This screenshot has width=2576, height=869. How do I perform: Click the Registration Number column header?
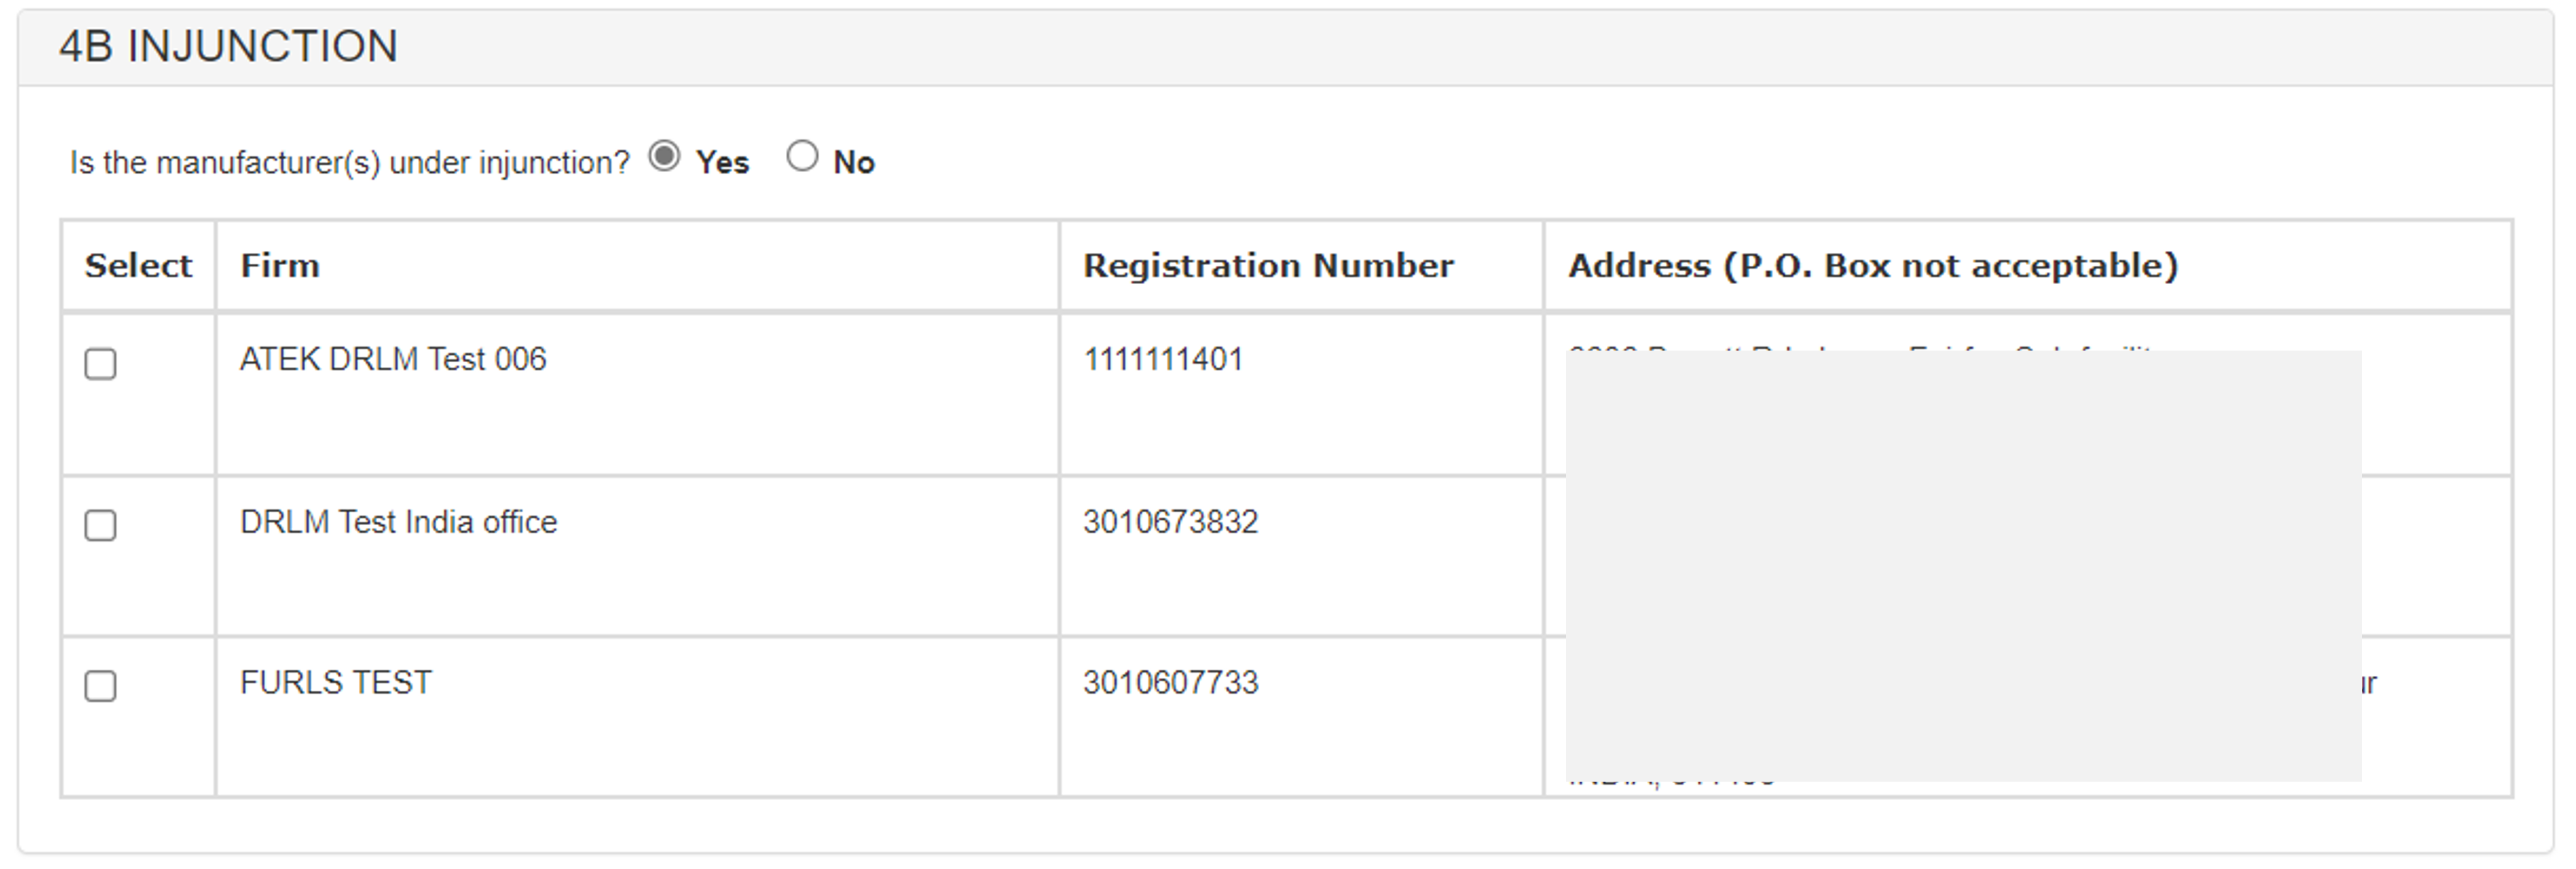pos(1268,266)
